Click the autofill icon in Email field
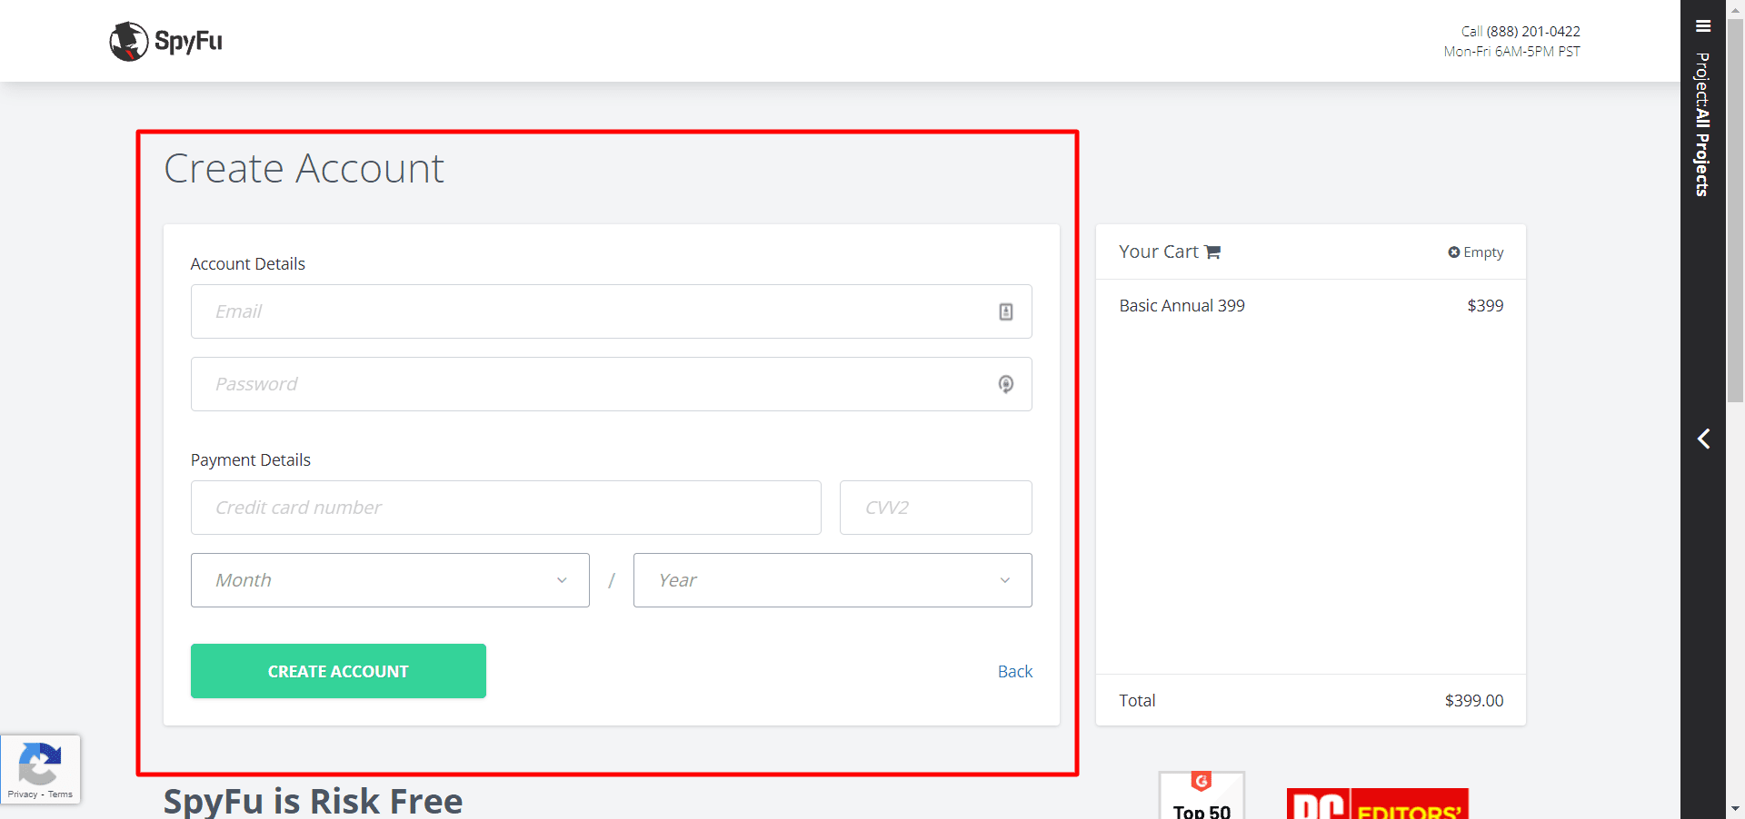 (1005, 311)
